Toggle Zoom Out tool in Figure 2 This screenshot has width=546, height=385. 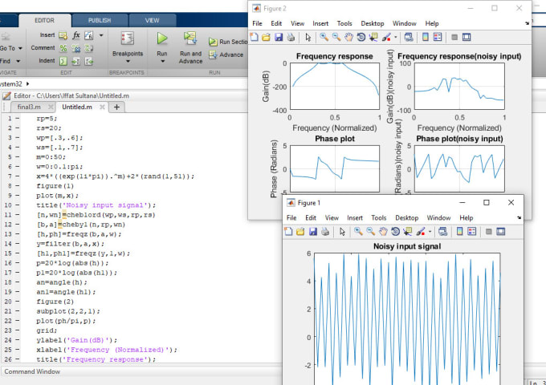336,37
